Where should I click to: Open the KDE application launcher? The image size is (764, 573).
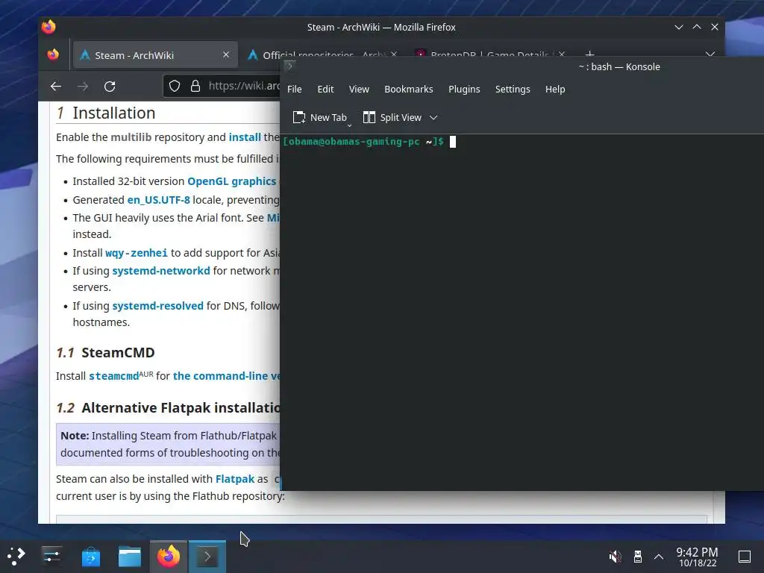point(16,556)
